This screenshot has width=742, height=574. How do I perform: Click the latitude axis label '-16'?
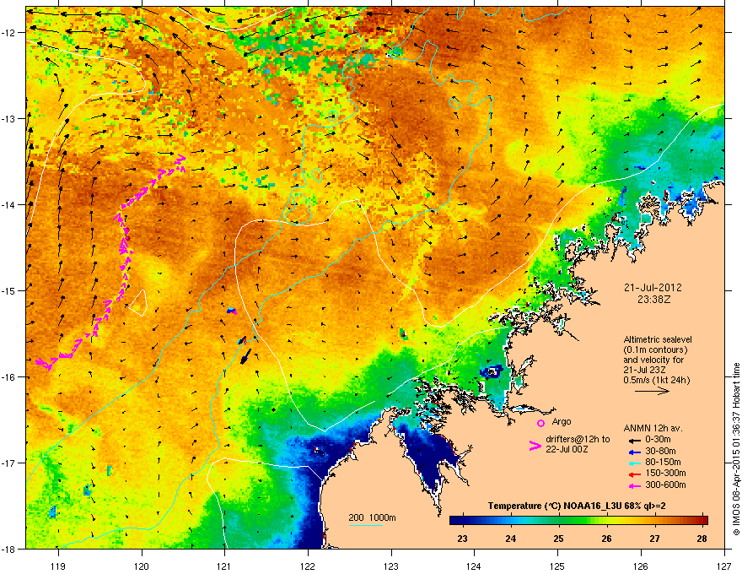9,377
